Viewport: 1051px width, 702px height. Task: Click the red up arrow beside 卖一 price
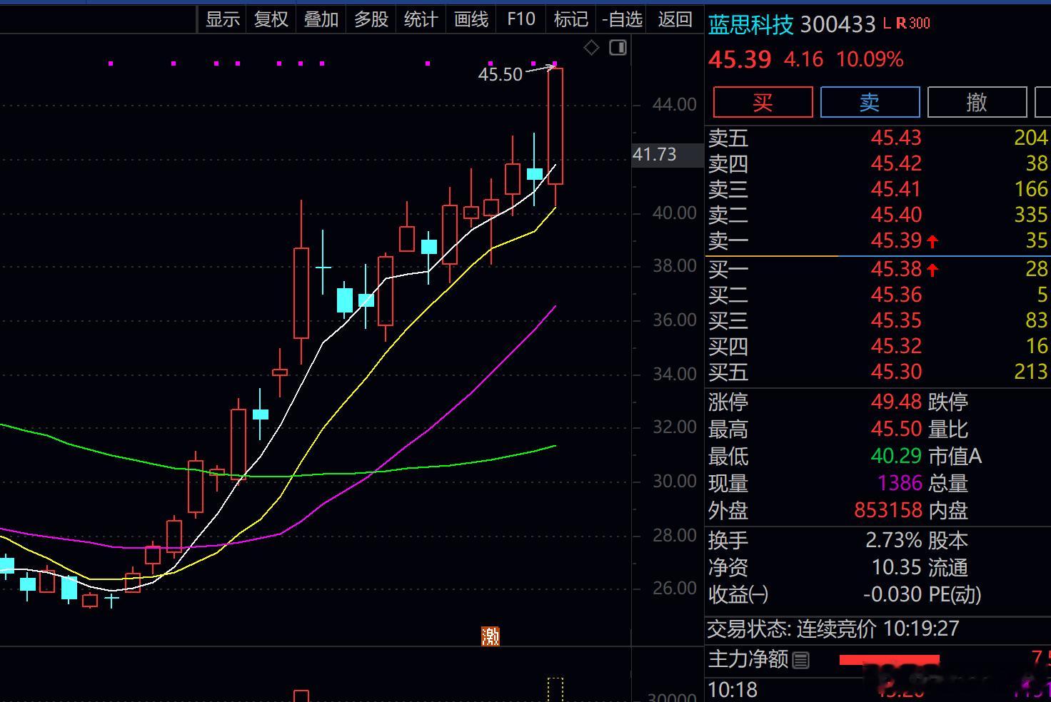tap(932, 241)
